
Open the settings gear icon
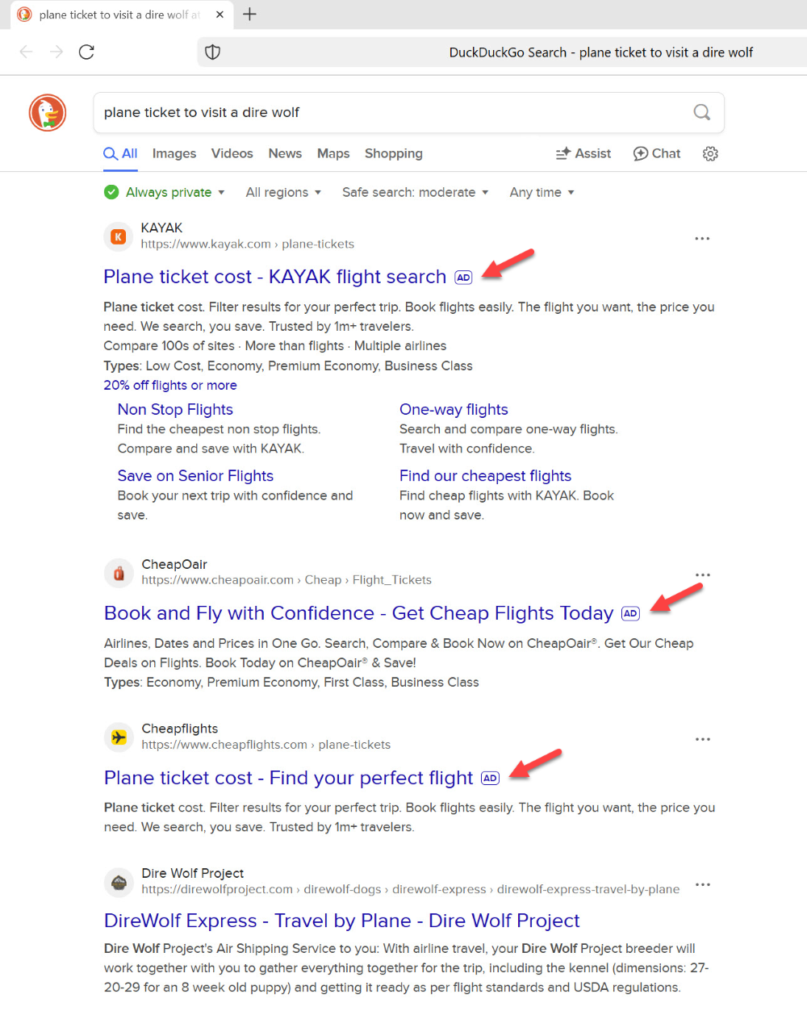tap(710, 153)
